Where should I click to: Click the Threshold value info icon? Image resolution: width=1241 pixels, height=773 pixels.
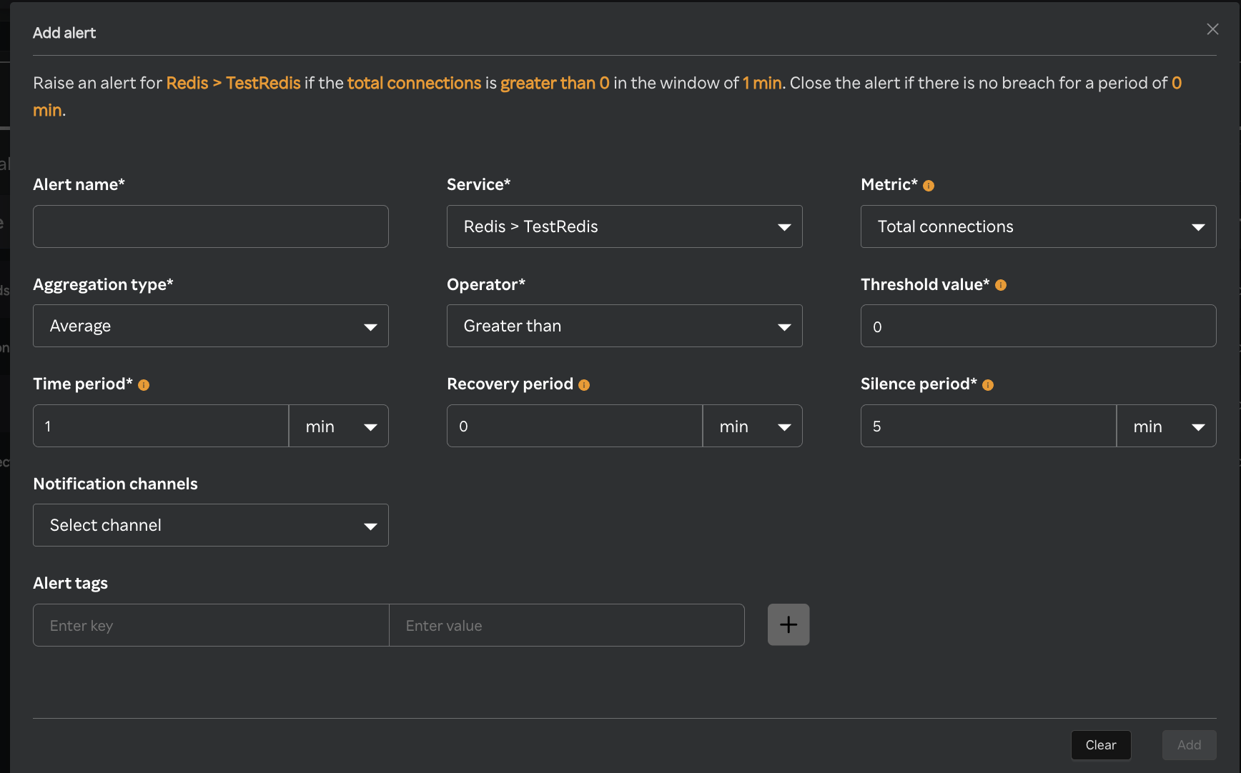pyautogui.click(x=1001, y=285)
